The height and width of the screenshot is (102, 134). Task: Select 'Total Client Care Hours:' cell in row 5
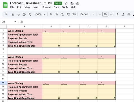(x=25, y=46)
